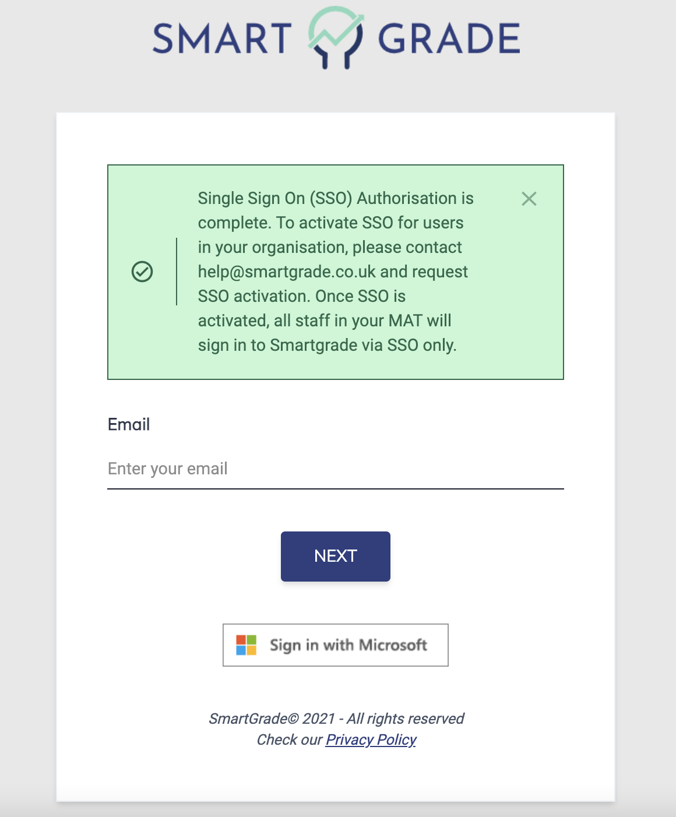
Task: Click the NEXT button
Action: tap(336, 556)
